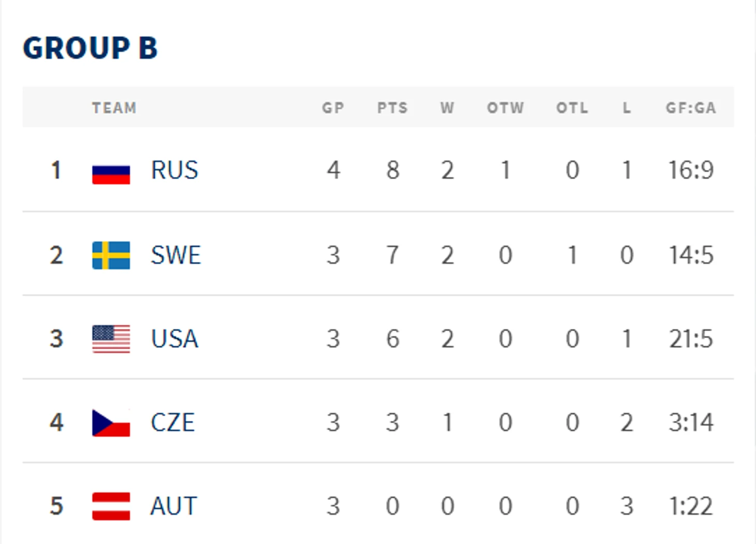The width and height of the screenshot is (756, 544).
Task: Open the SWE team link
Action: point(176,255)
